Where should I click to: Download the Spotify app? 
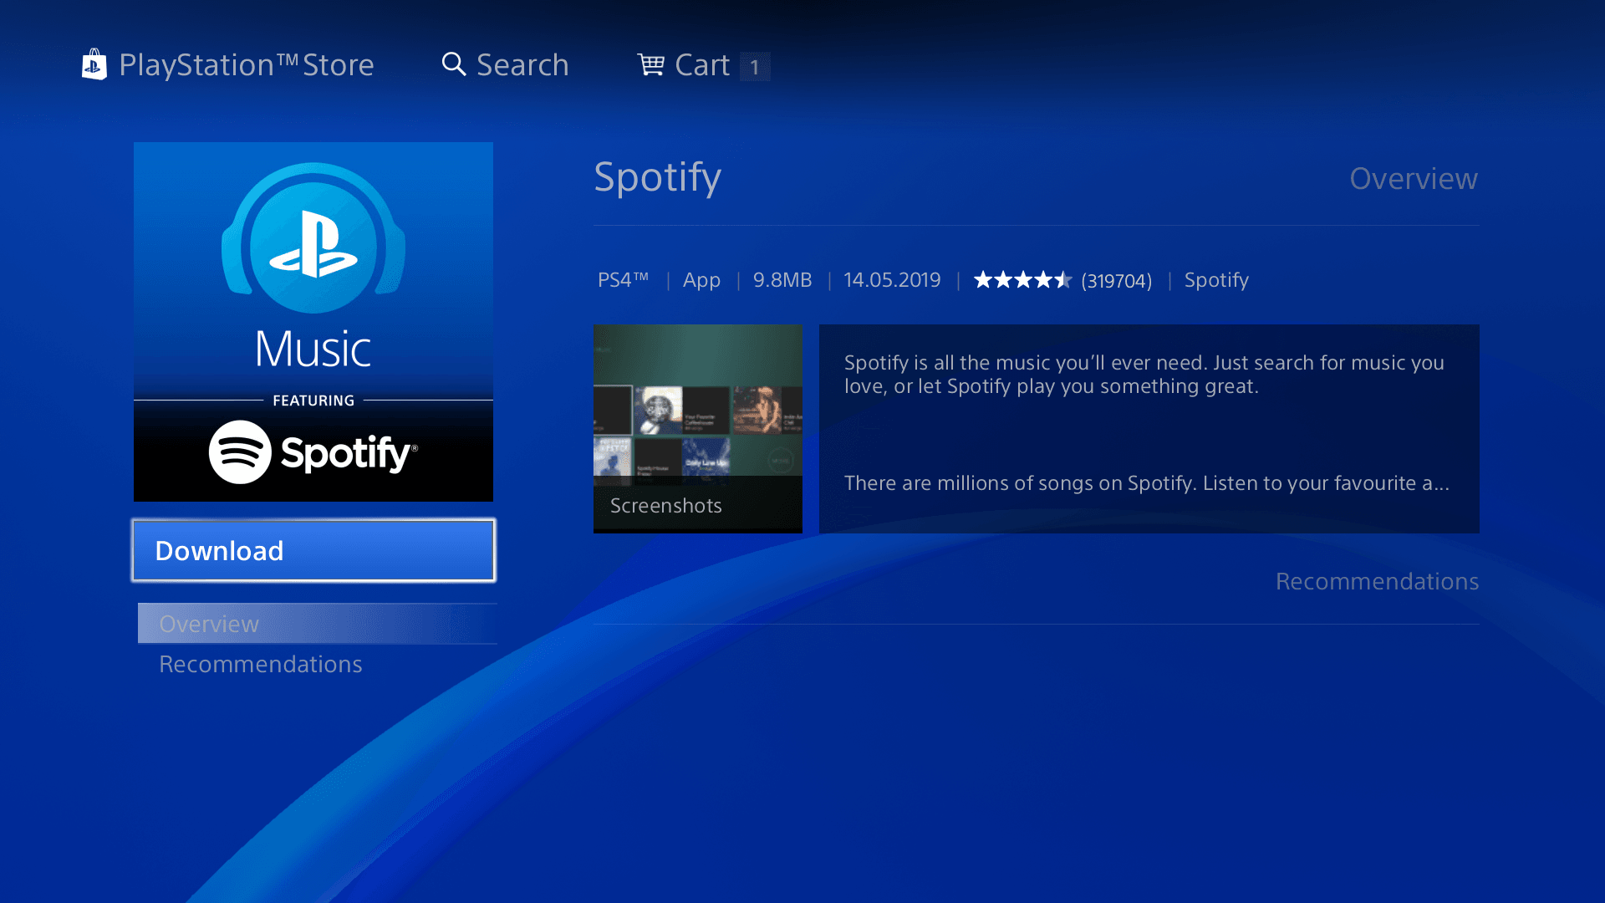tap(313, 550)
